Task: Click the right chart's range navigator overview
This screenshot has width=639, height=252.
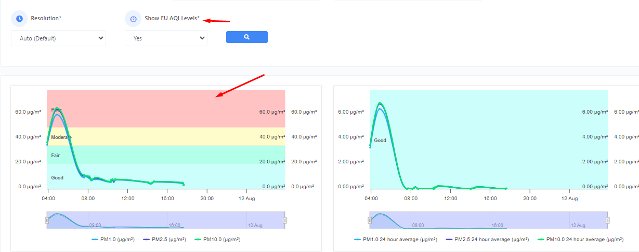Action: click(x=489, y=220)
